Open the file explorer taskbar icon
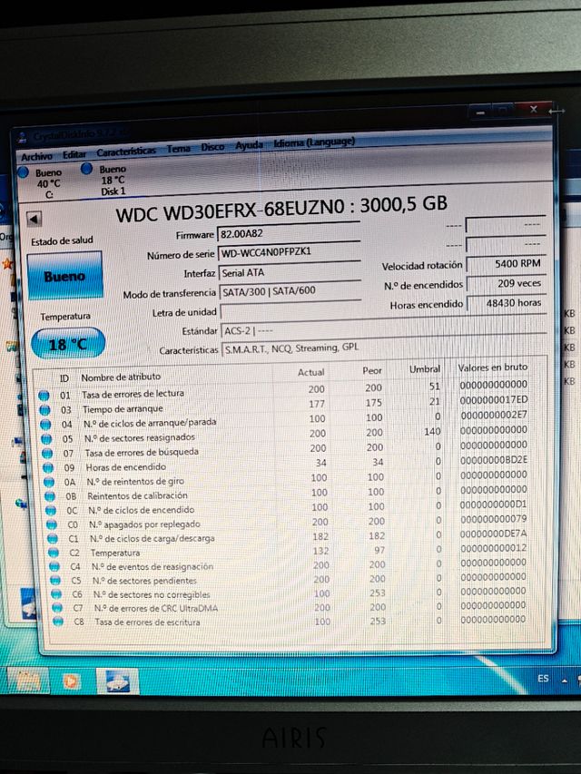 (29, 682)
